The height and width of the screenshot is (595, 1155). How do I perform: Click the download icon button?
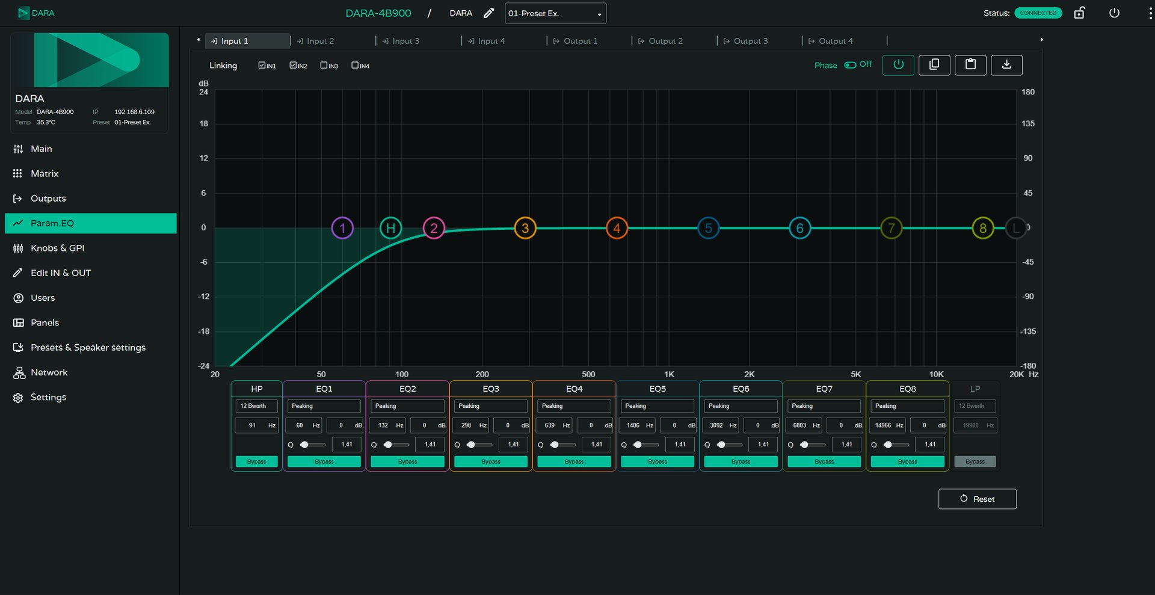coord(1006,65)
